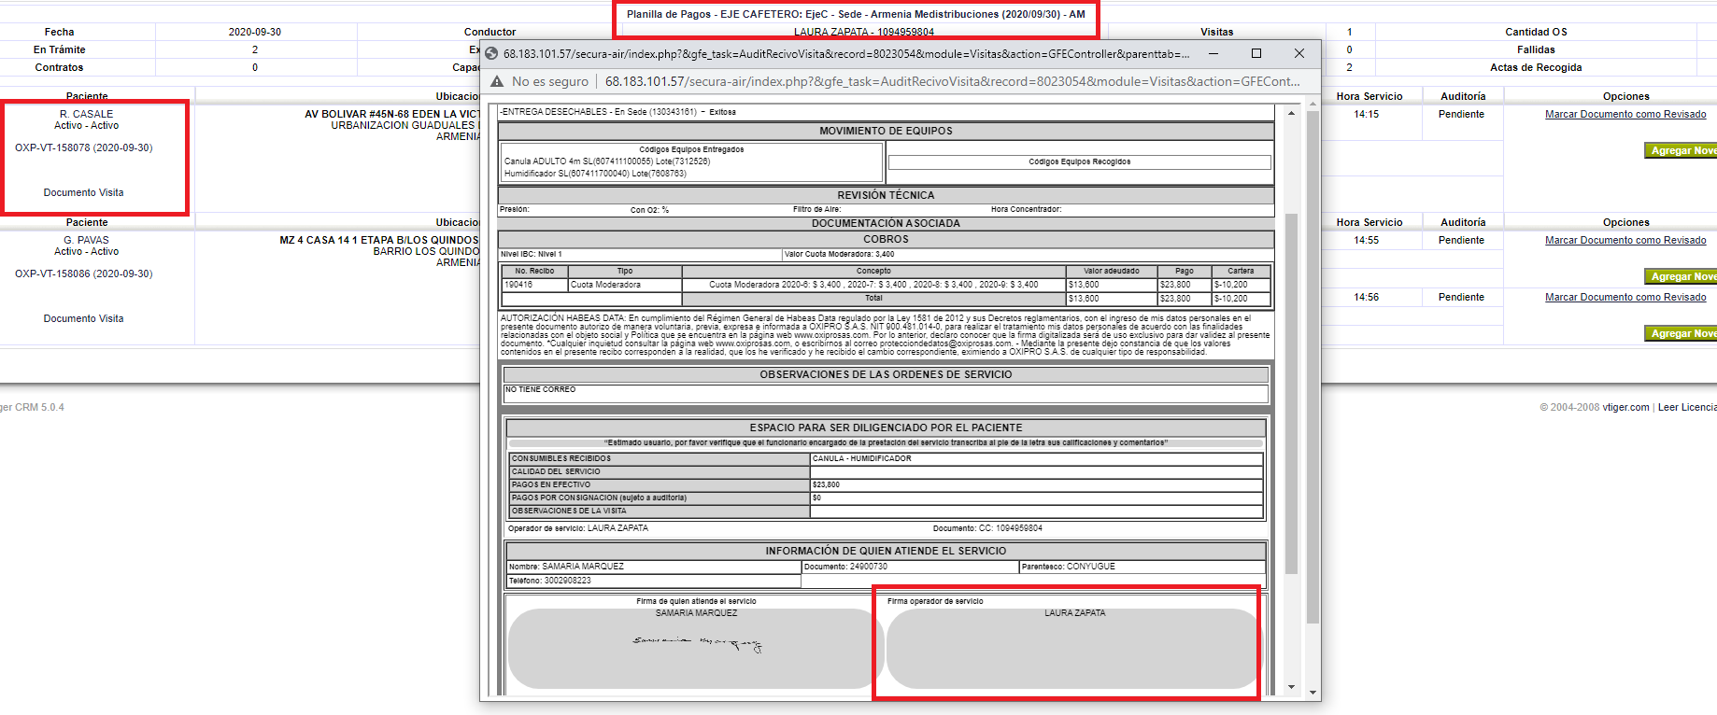The image size is (1717, 715).
Task: Click the globe site icon in popup title bar
Action: 491,54
